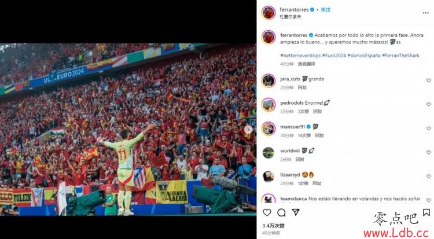434x239 pixels.
Task: Open #FerranTheShark hashtag
Action: pyautogui.click(x=400, y=56)
